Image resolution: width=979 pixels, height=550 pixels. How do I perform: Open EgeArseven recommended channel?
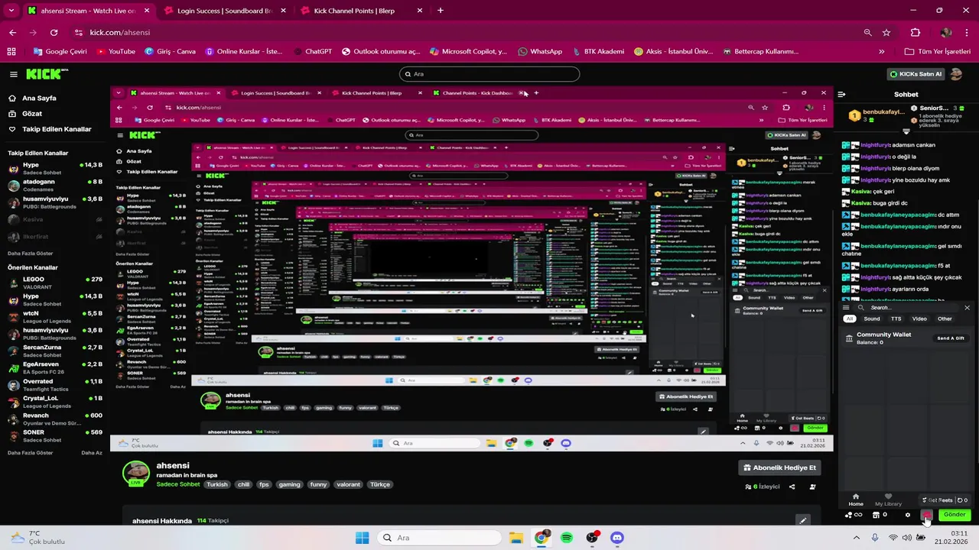click(x=54, y=367)
